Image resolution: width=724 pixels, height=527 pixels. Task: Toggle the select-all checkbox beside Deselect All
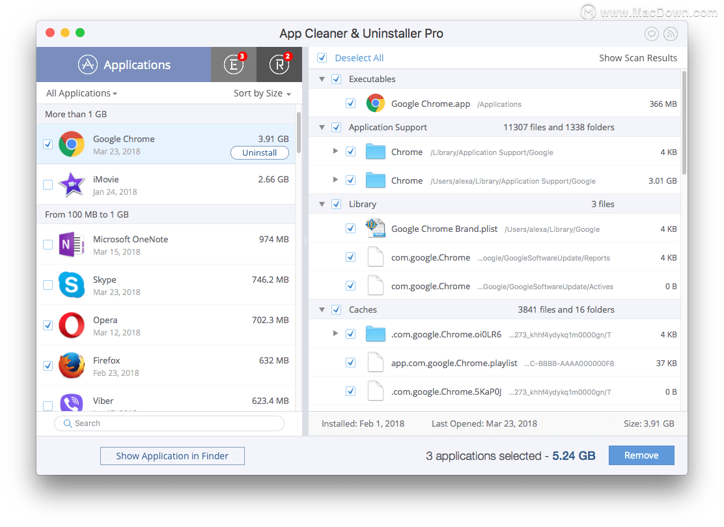(x=322, y=58)
